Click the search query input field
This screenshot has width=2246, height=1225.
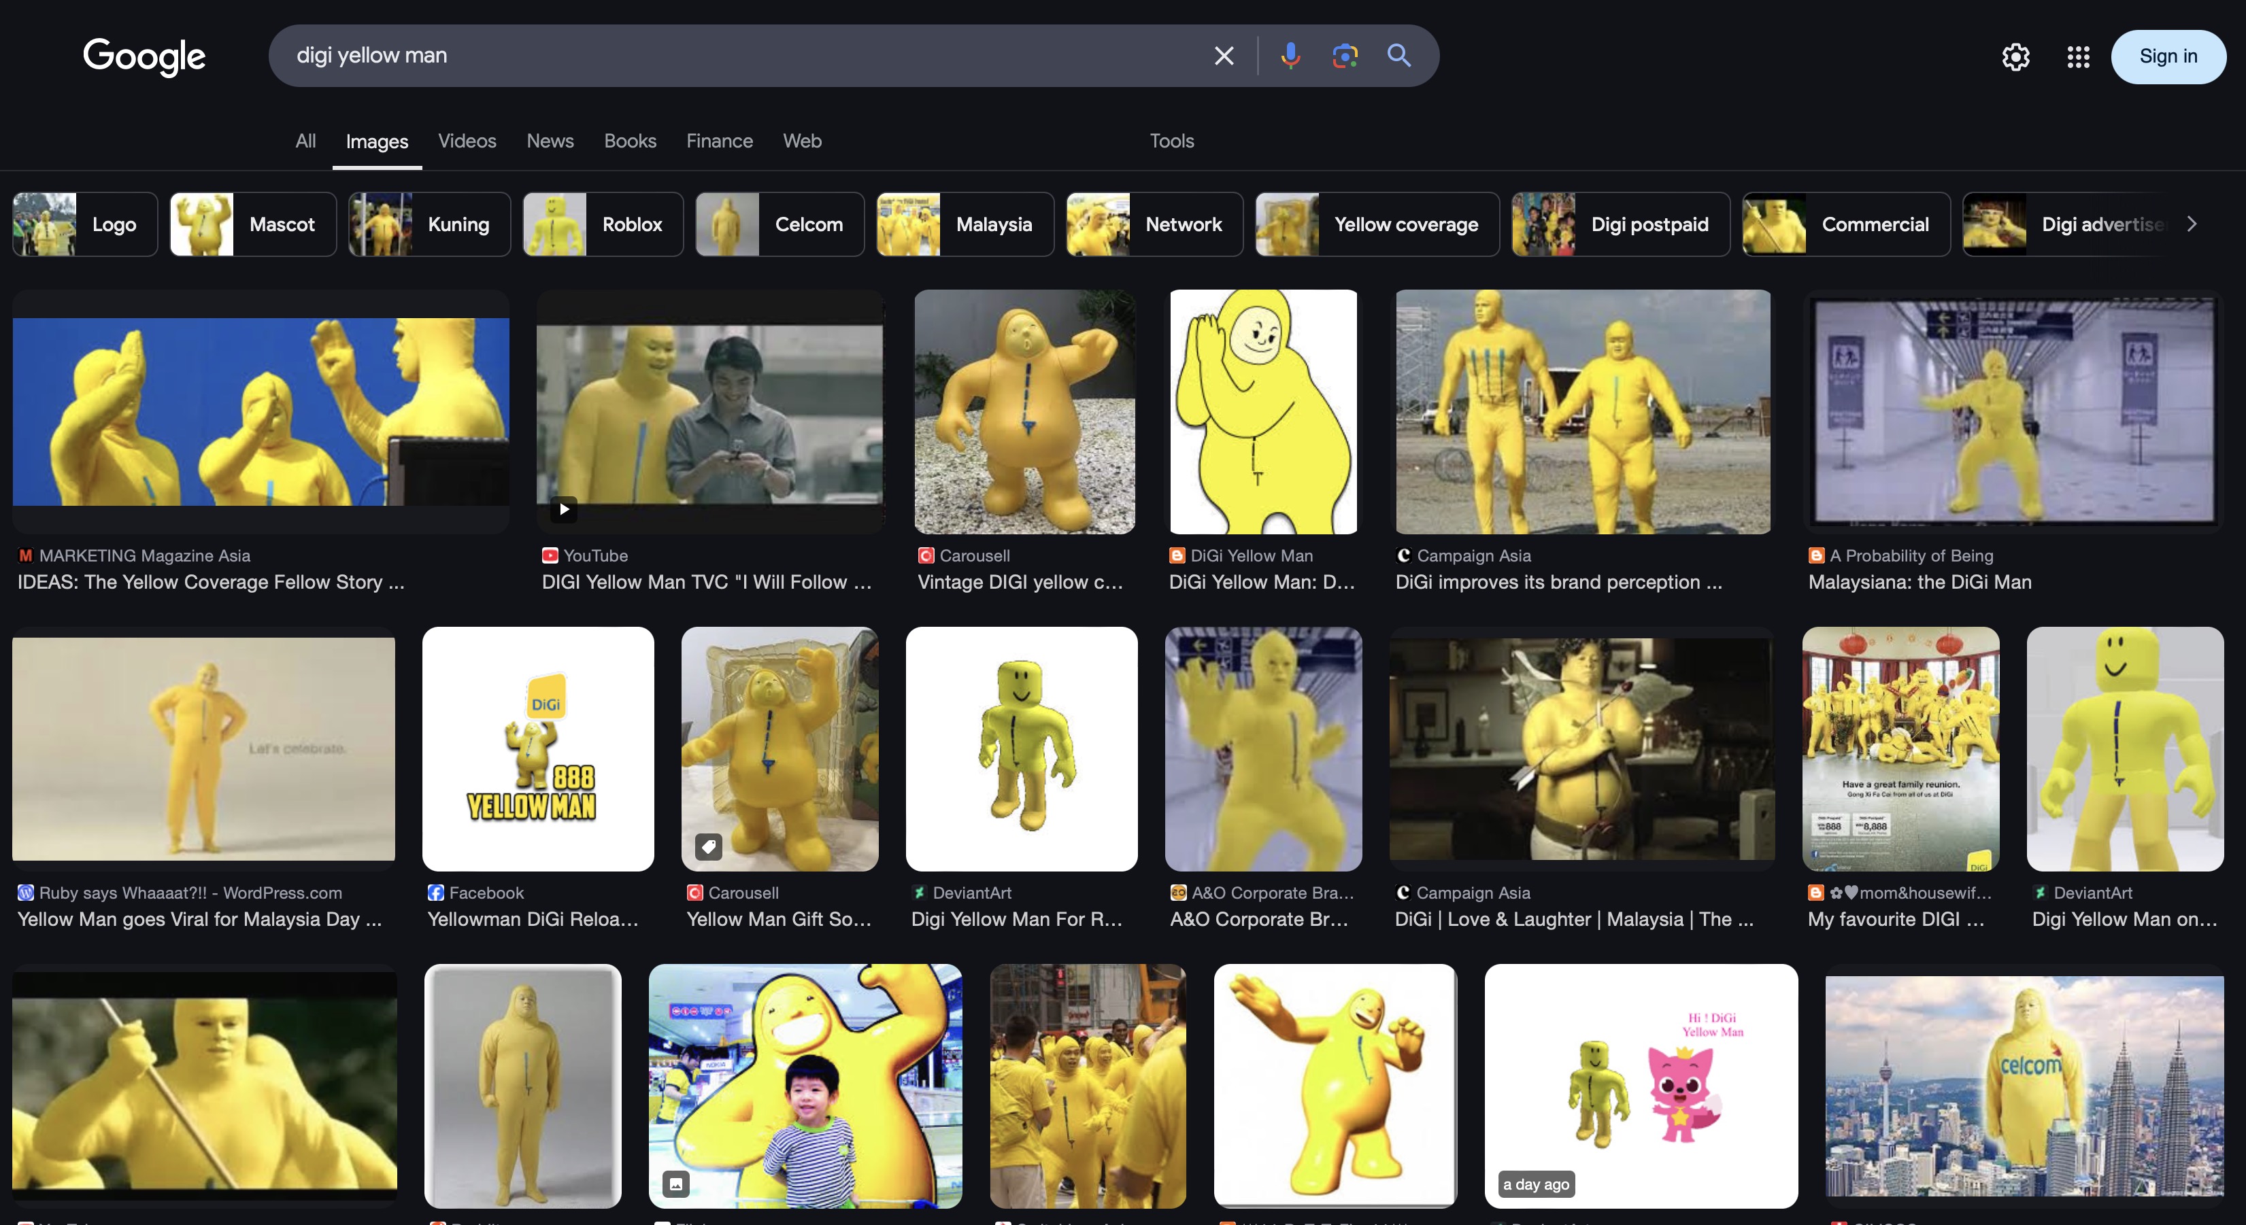741,56
